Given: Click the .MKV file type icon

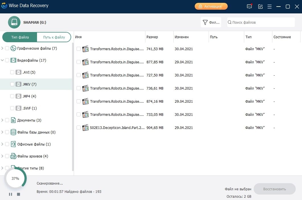Looking at the screenshot, I should [19, 84].
